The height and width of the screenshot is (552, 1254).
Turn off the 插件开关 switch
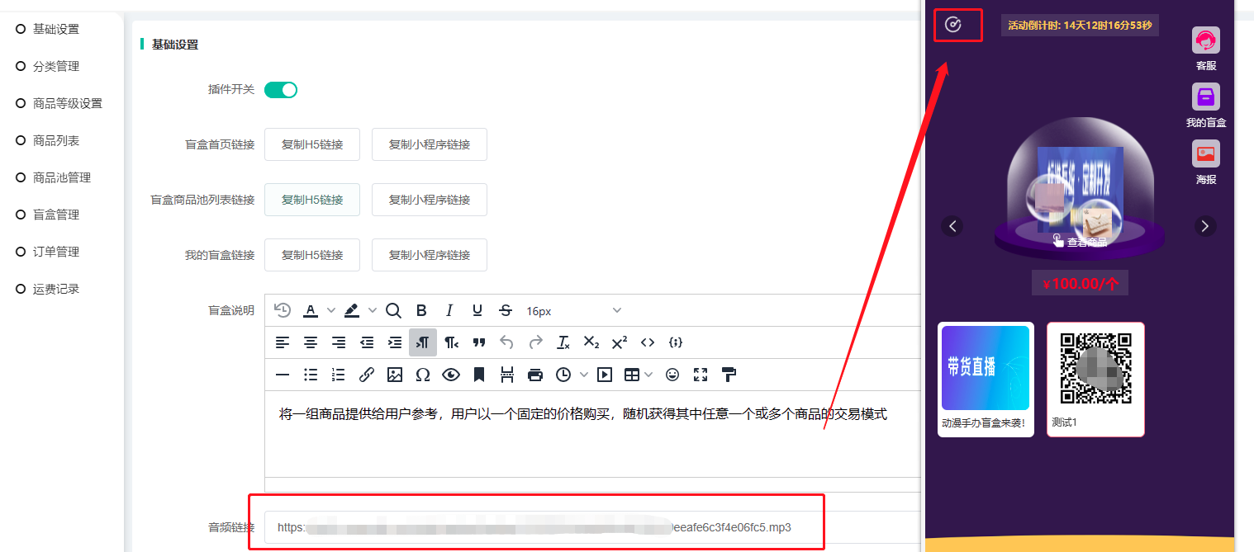point(281,90)
